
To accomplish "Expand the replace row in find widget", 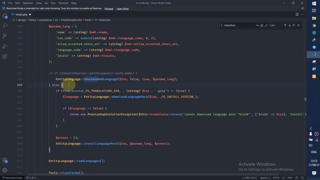I will (x=221, y=25).
